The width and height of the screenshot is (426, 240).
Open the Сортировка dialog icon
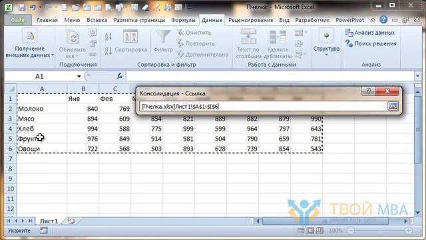coord(130,37)
